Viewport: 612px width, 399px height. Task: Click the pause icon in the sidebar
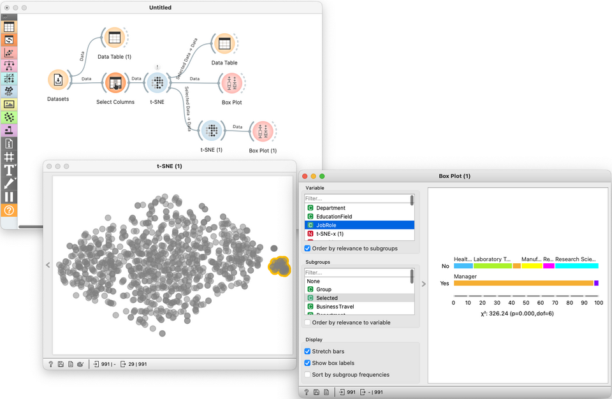(9, 197)
